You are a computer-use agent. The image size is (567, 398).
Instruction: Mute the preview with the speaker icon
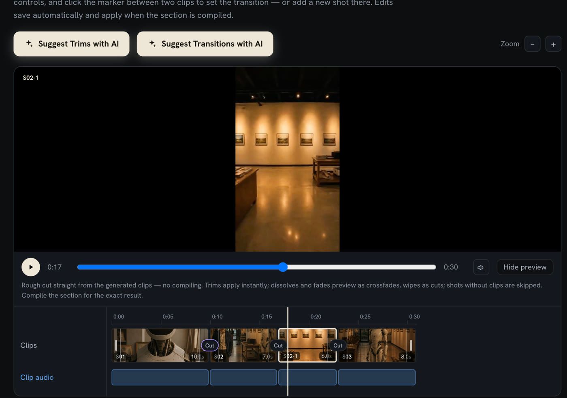pyautogui.click(x=481, y=267)
